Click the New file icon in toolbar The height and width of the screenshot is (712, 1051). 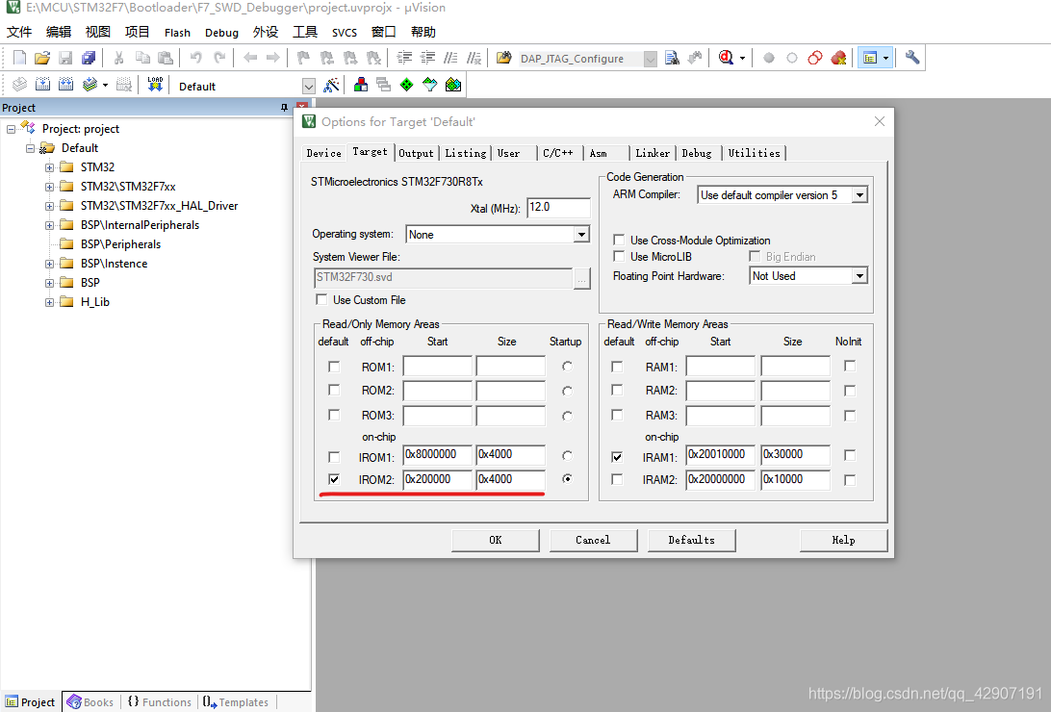(x=19, y=59)
